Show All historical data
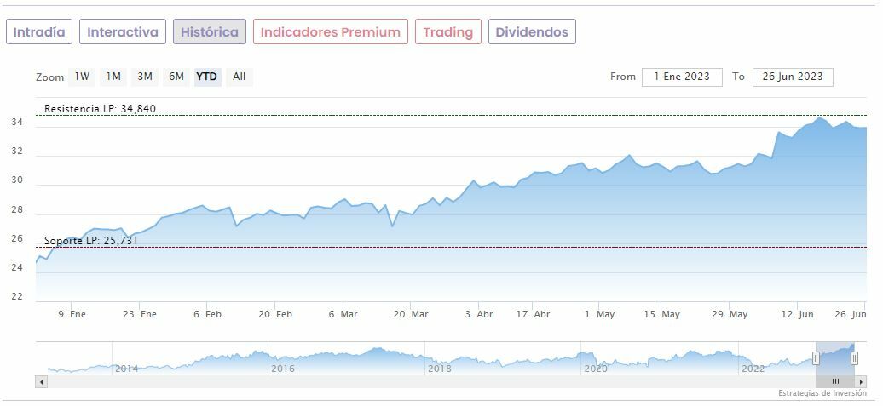The height and width of the screenshot is (406, 883). pos(240,77)
